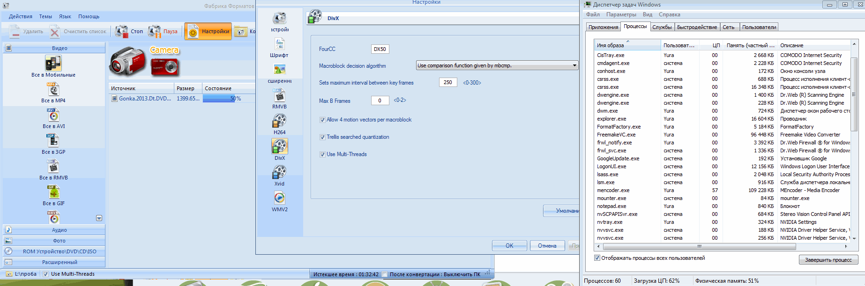Open the 'Все в 3GP' converter icon
Screen dimensions: 865x286
pos(53,140)
